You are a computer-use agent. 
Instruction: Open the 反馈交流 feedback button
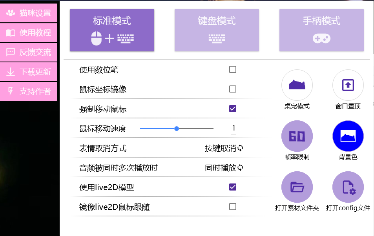tap(29, 52)
